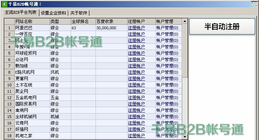Click the 注册帐户 column header
This screenshot has height=140, width=259.
tap(141, 21)
